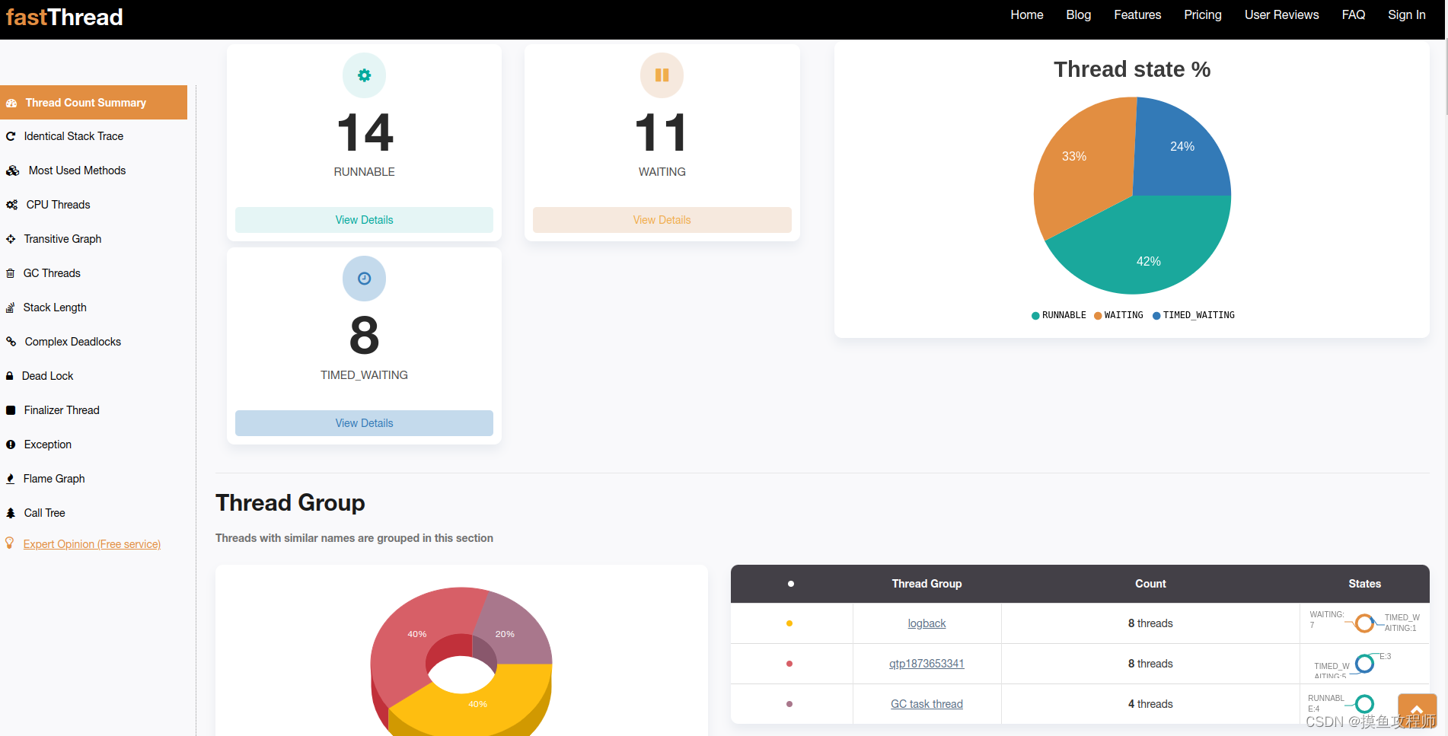Screen dimensions: 1448x736
Task: Click the logback states mini donut chart
Action: (1365, 623)
